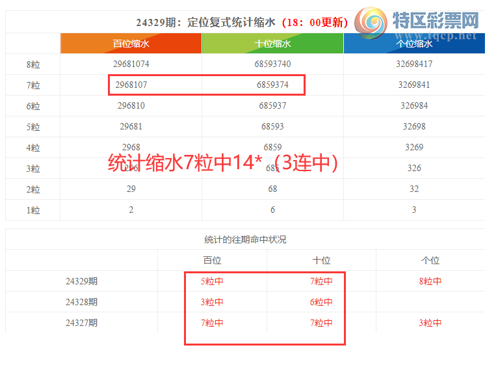Select the 个位缩水 blue column header
This screenshot has width=485, height=367.
(414, 44)
